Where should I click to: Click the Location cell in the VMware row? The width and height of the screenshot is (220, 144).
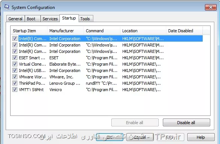141,77
